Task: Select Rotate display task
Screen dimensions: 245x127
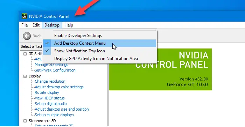Action: click(47, 92)
